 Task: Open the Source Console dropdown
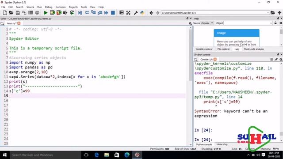point(207,23)
